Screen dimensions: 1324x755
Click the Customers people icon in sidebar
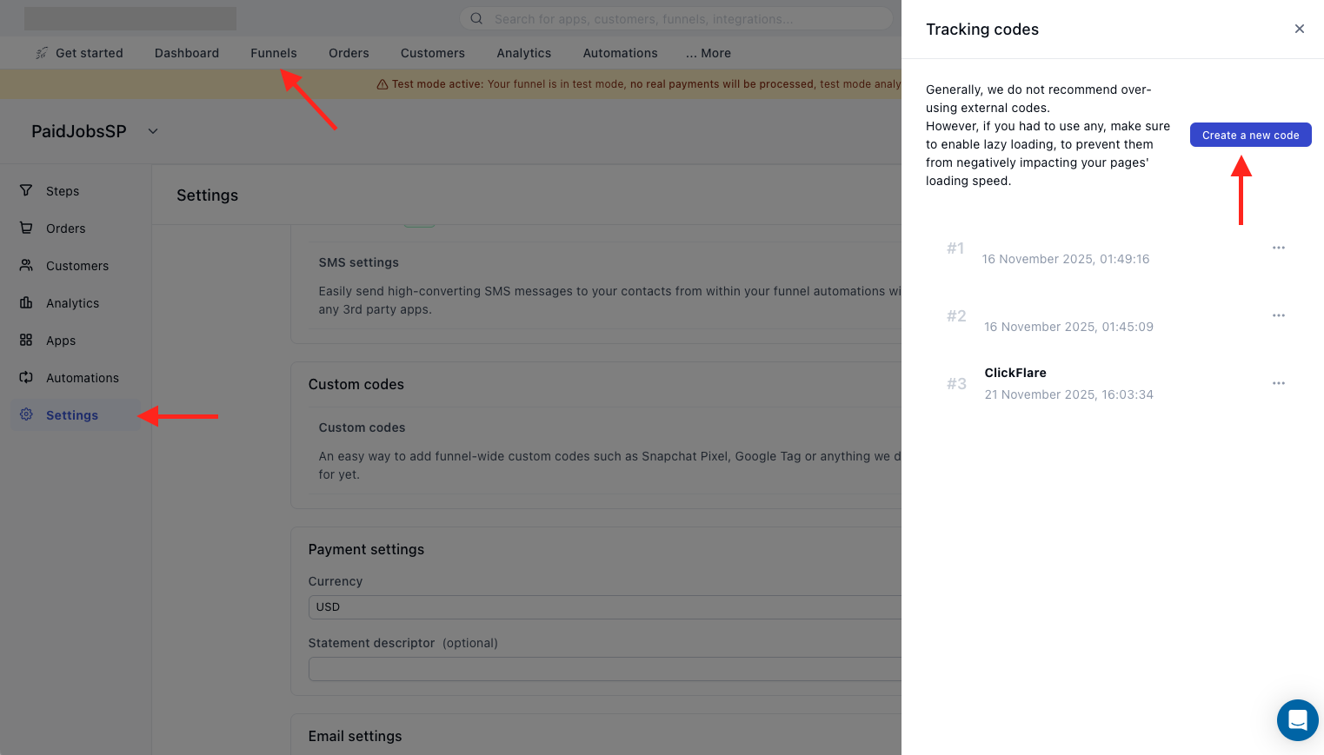[26, 265]
